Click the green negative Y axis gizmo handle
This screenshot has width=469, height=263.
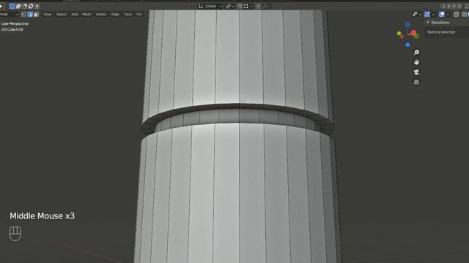[399, 34]
